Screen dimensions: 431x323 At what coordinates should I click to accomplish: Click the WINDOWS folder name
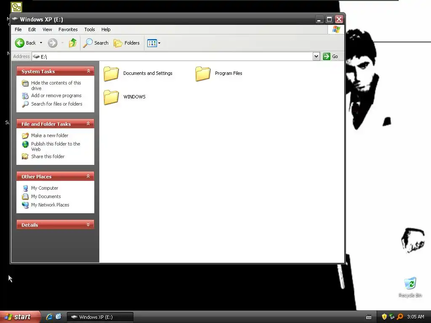pos(134,97)
